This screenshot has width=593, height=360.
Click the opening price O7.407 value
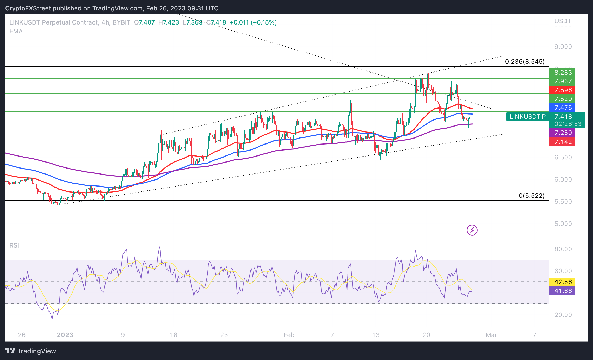(x=144, y=22)
